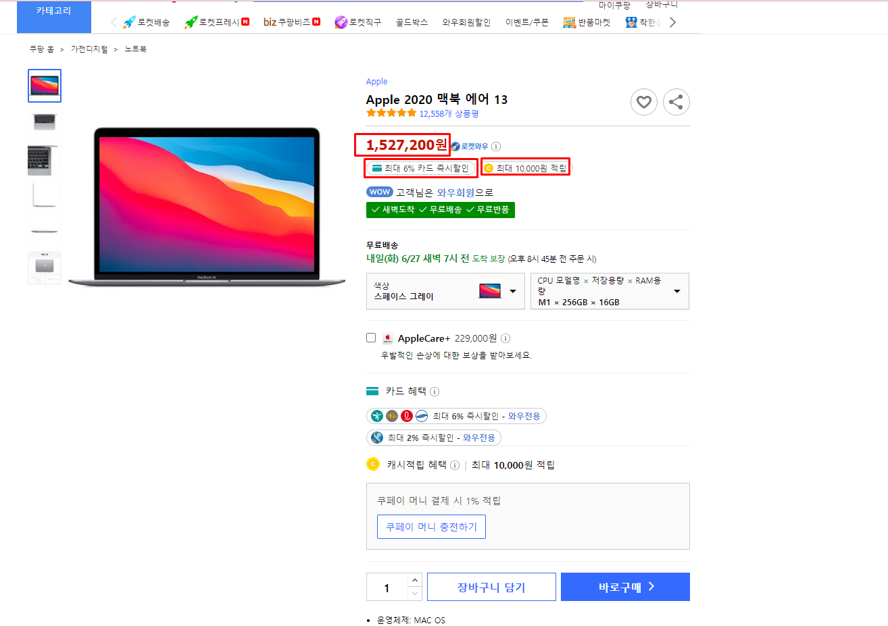Image resolution: width=888 pixels, height=626 pixels.
Task: Click the 로켓와우 badge next to the price
Action: point(470,147)
